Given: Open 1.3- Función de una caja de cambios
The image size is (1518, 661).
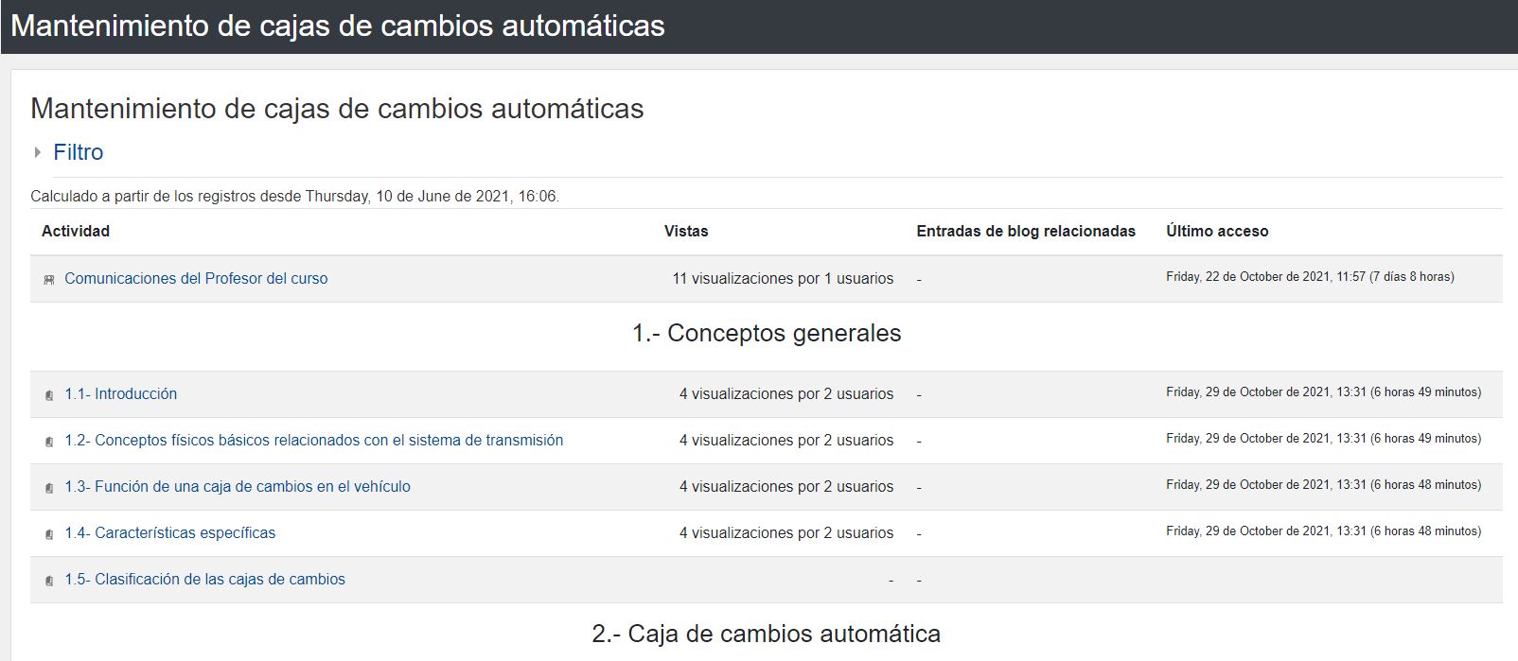Looking at the screenshot, I should (x=237, y=487).
